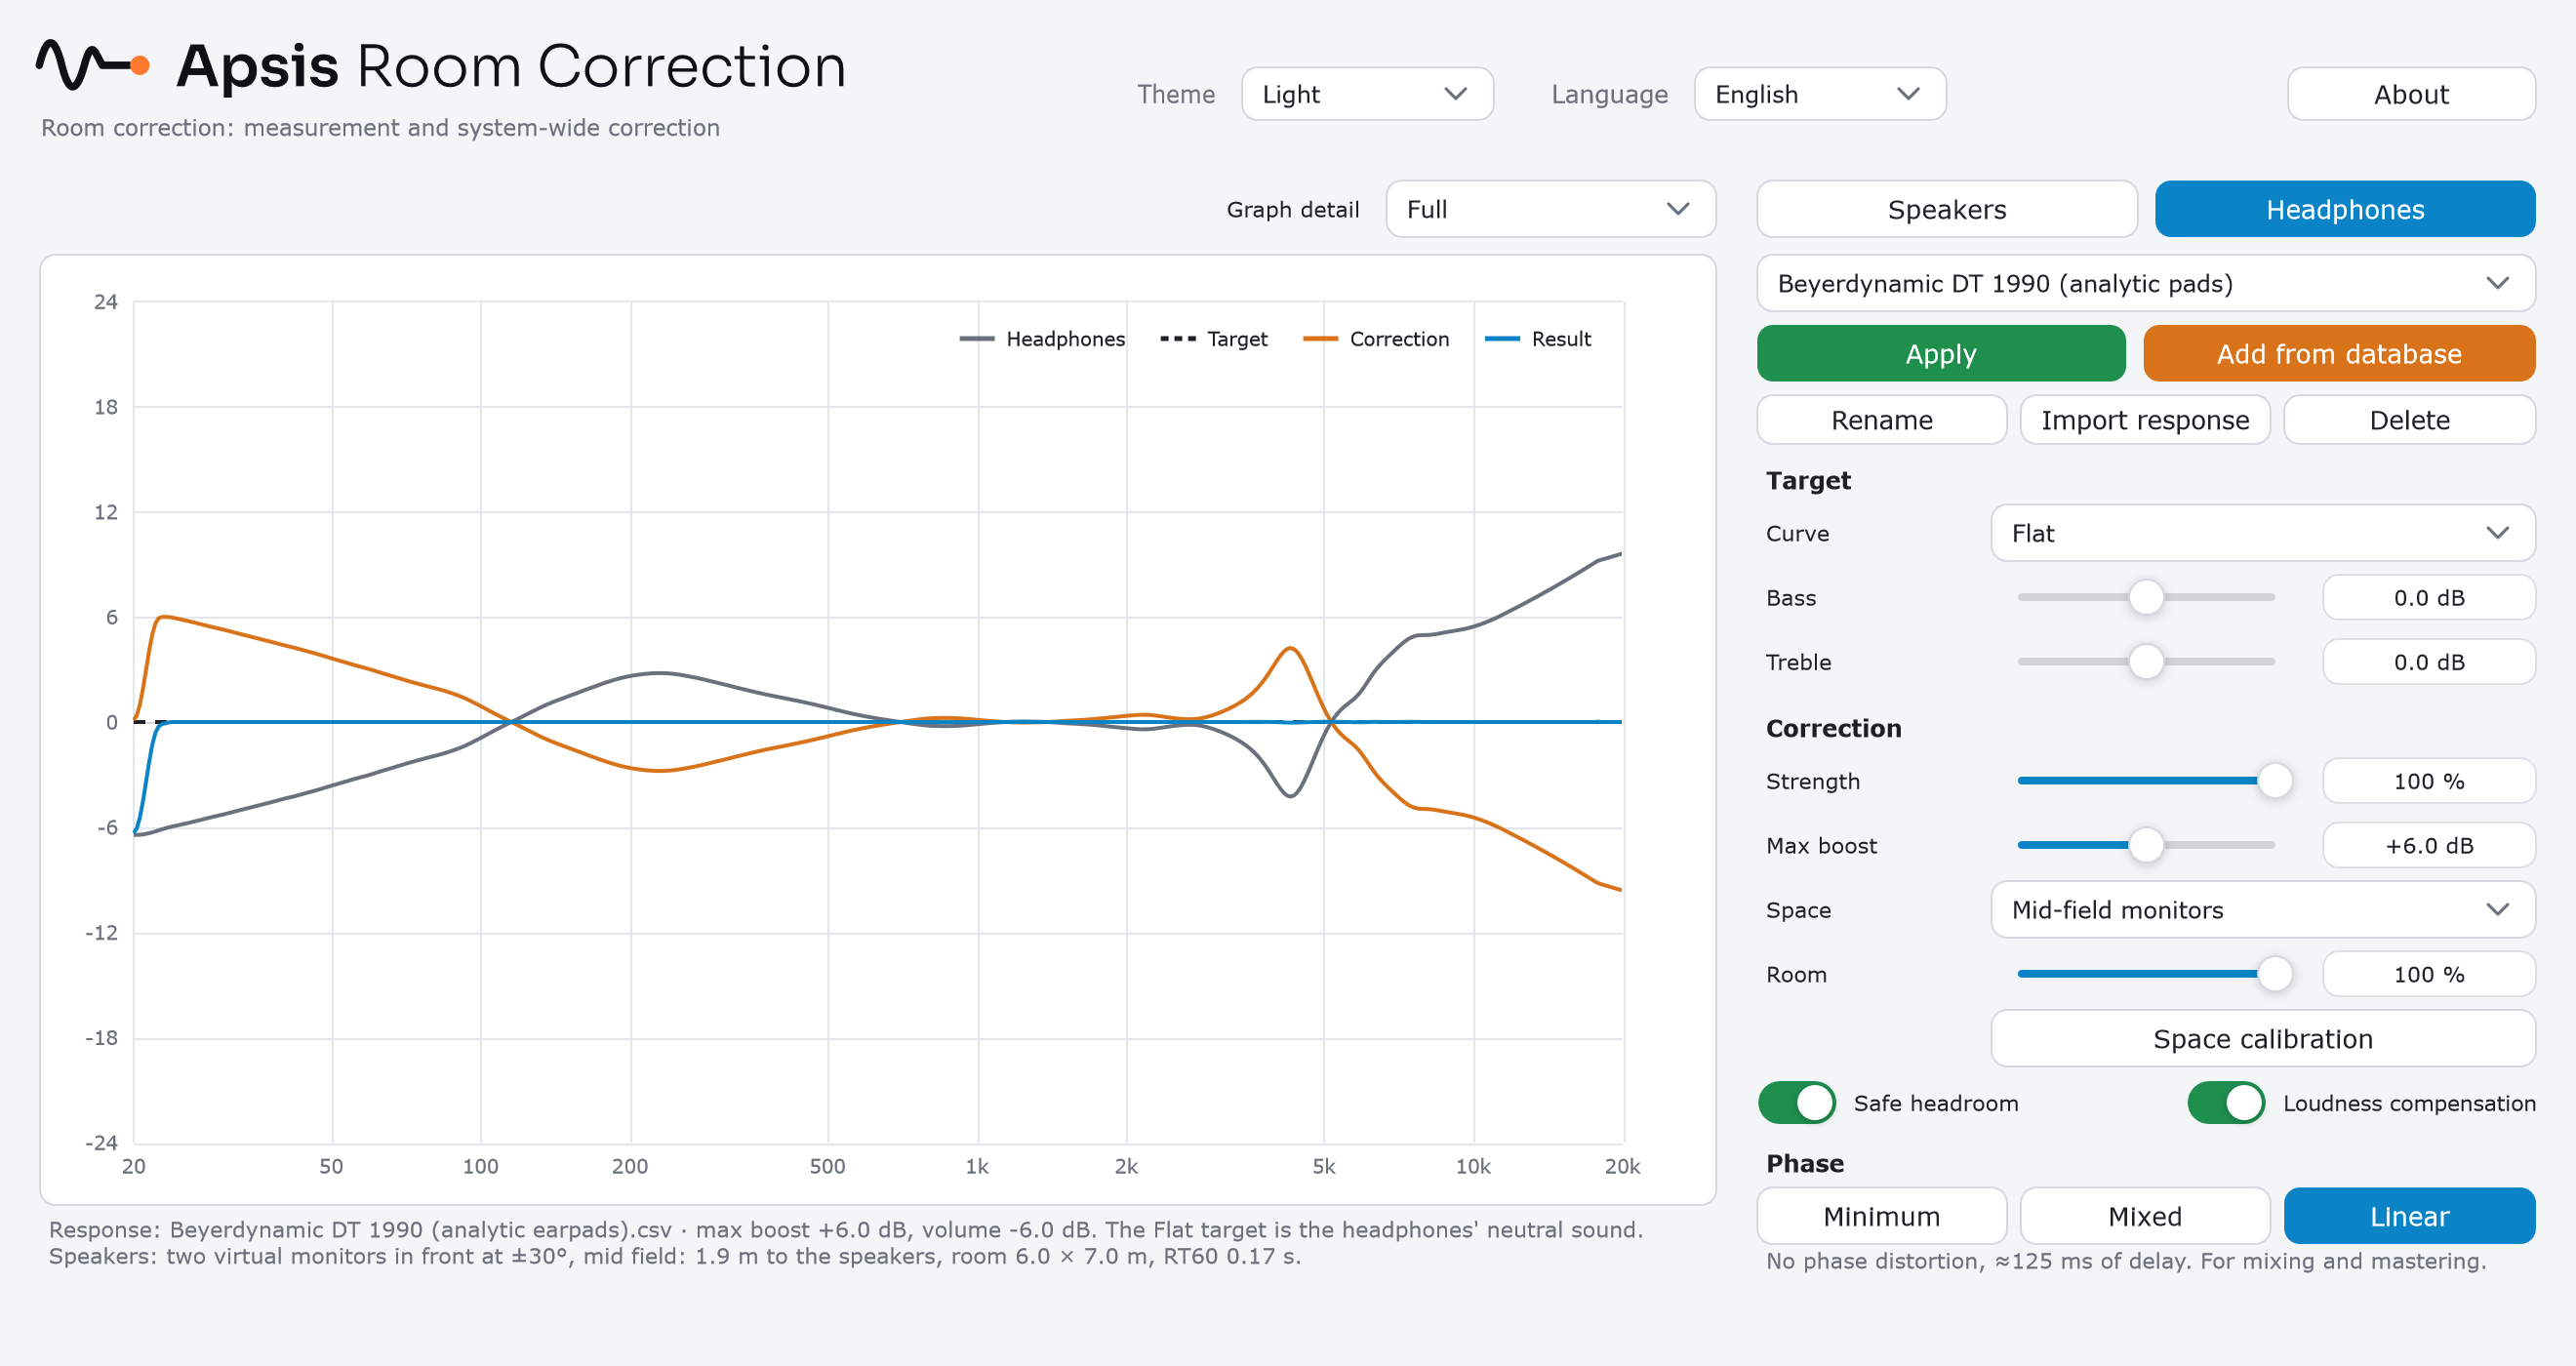Switch to the Speakers tab
The width and height of the screenshot is (2576, 1366).
pyautogui.click(x=1947, y=209)
